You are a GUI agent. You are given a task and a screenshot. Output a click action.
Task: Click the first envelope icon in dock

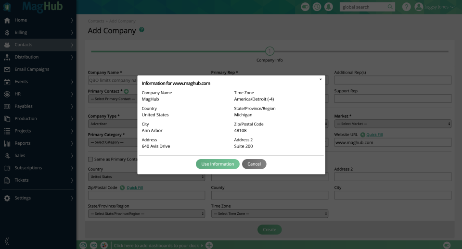83,245
